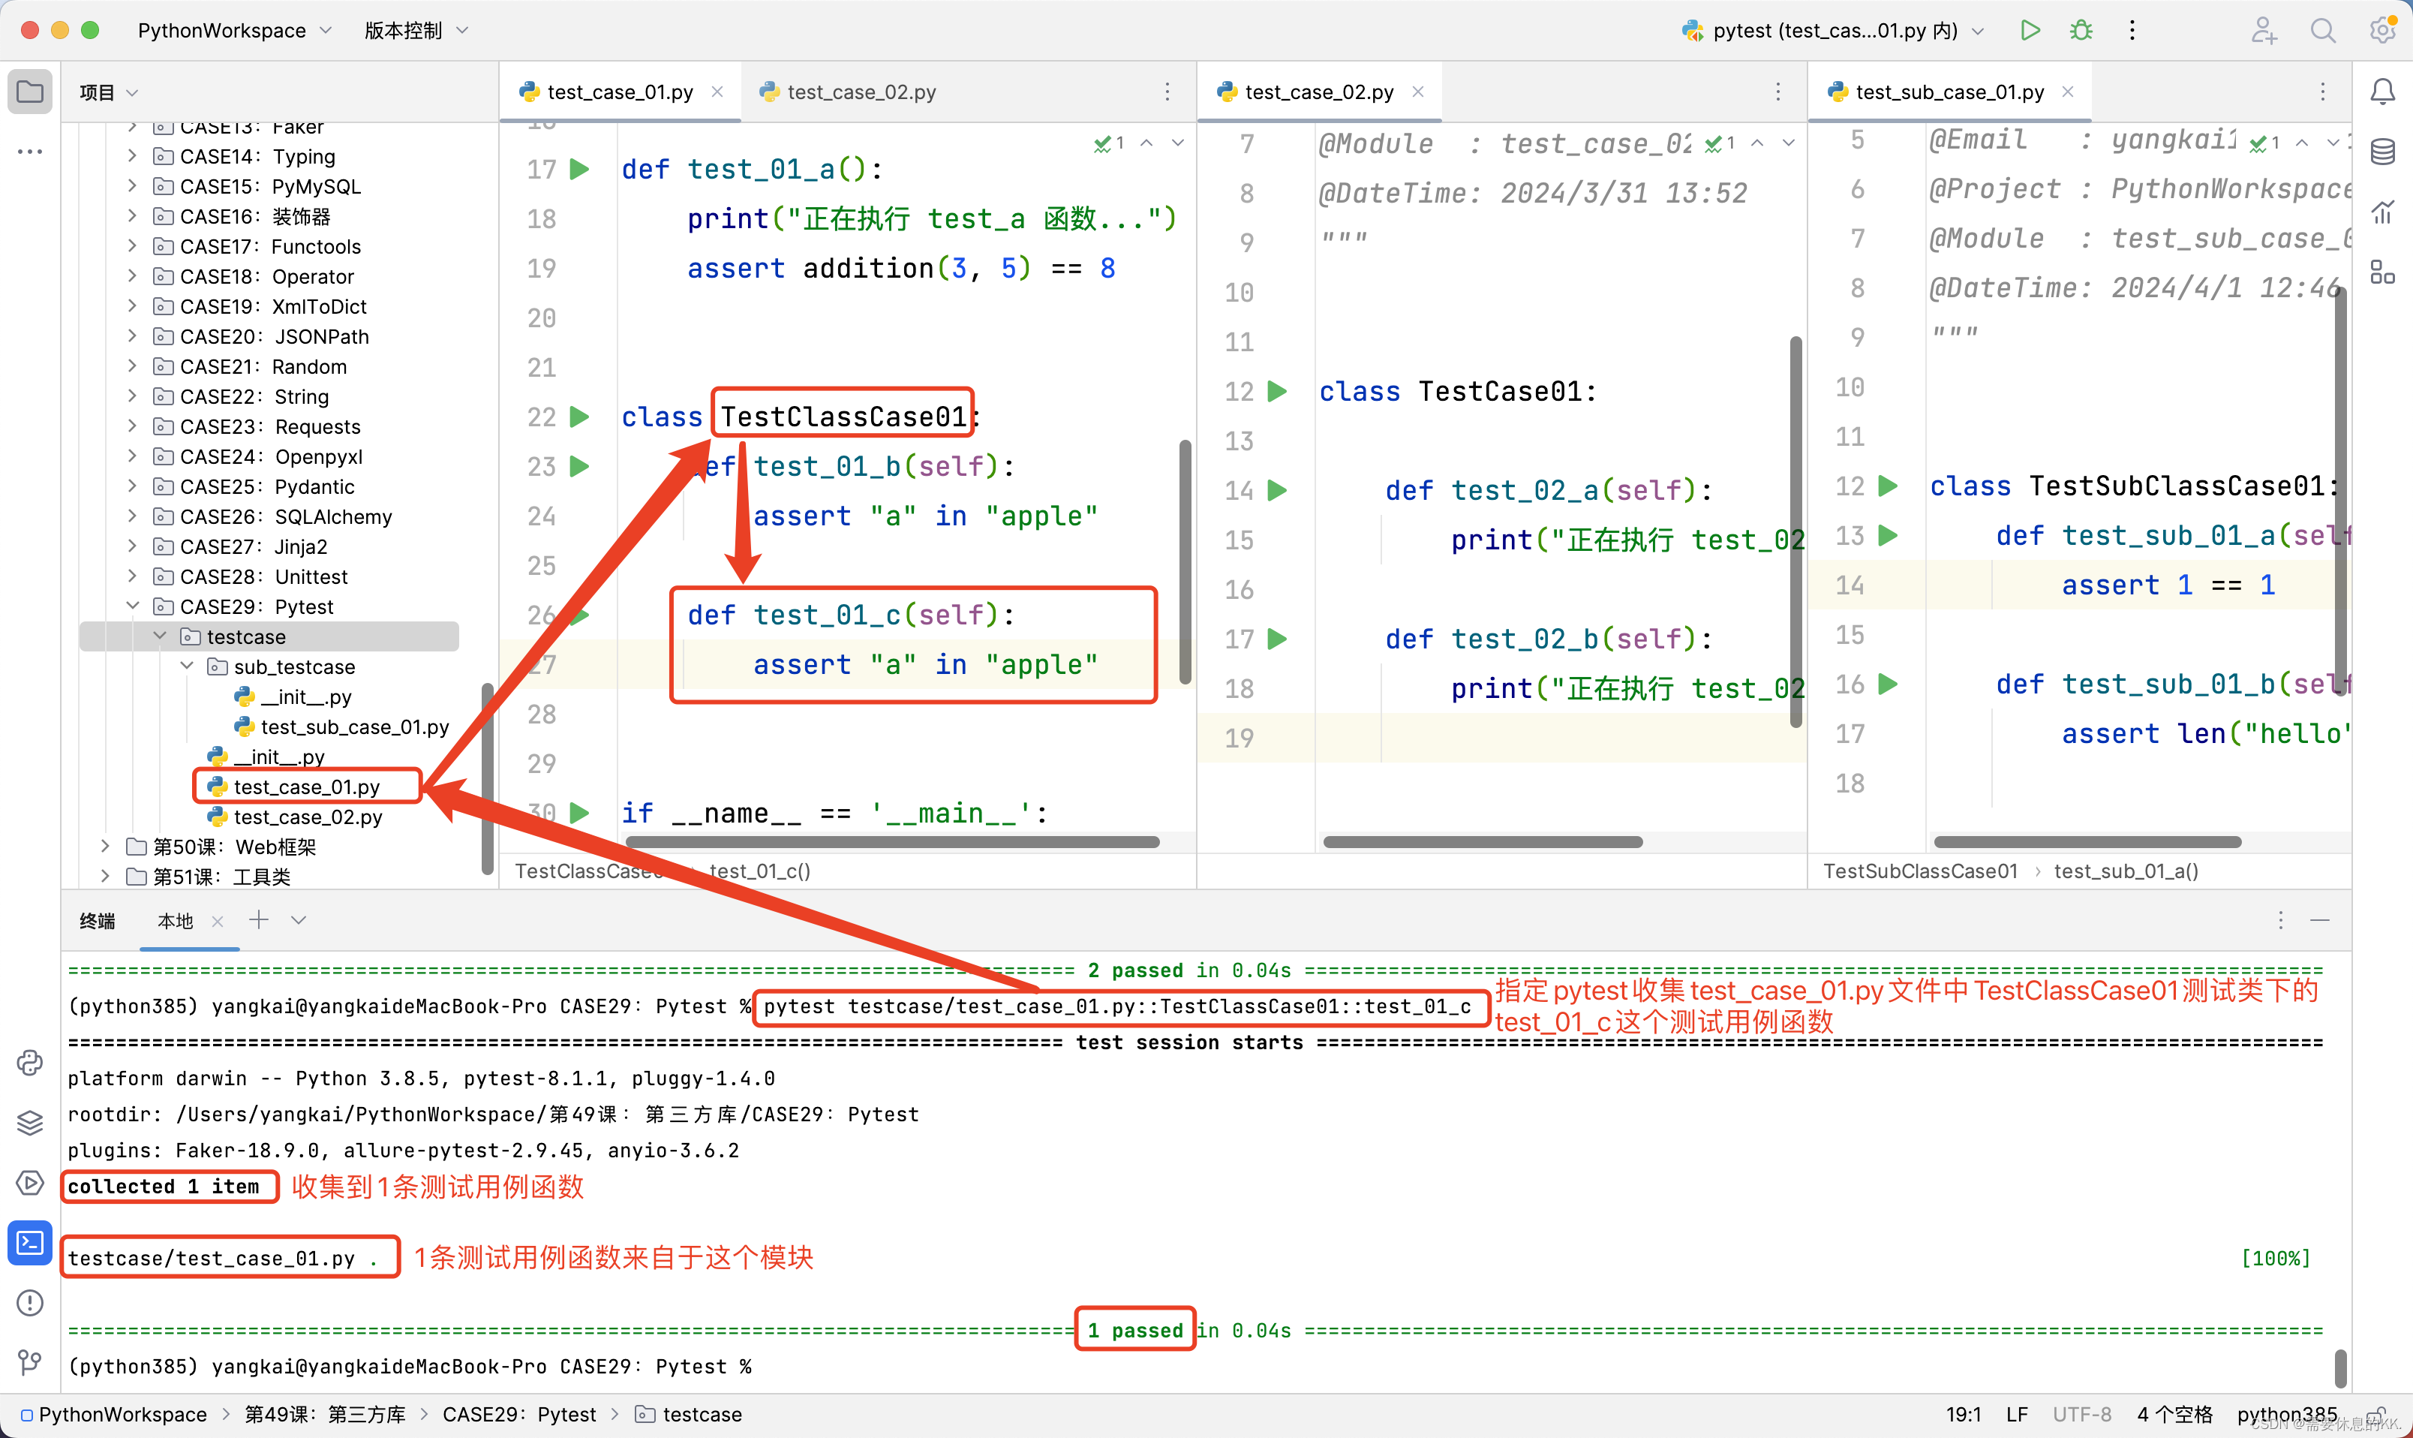Run test_01_b from gutter arrow at line 23
The width and height of the screenshot is (2413, 1438).
coord(579,466)
